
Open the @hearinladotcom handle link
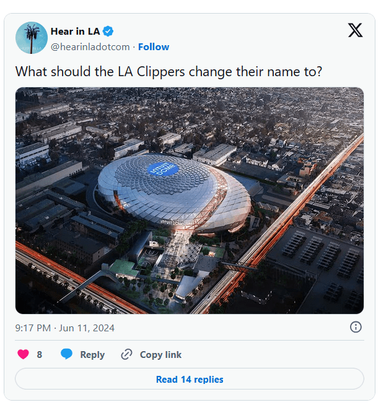tap(90, 47)
